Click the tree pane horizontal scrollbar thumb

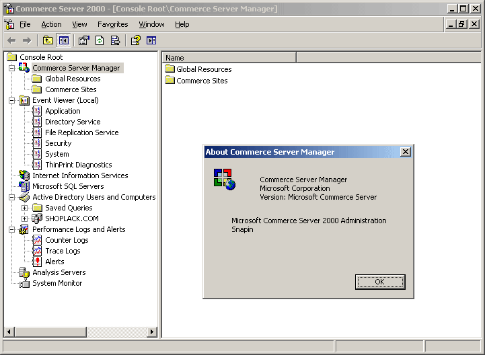pos(50,332)
